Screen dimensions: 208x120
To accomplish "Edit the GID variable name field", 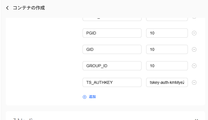I will pos(112,49).
